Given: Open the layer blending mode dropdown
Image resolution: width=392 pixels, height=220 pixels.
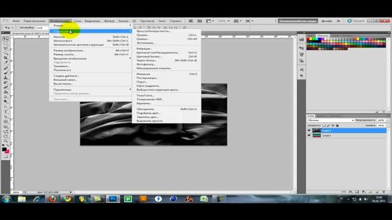Looking at the screenshot, I should (331, 120).
